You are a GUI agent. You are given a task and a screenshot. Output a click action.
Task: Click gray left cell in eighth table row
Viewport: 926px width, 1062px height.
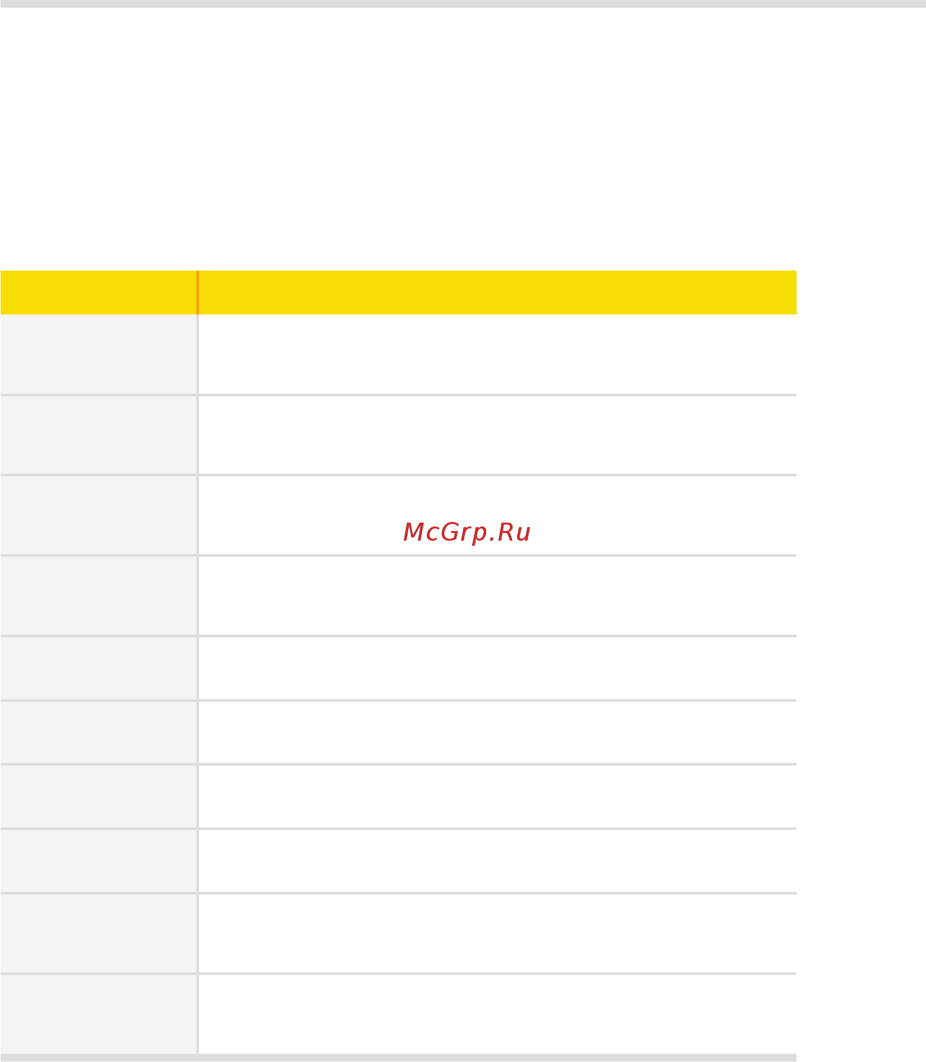(99, 861)
